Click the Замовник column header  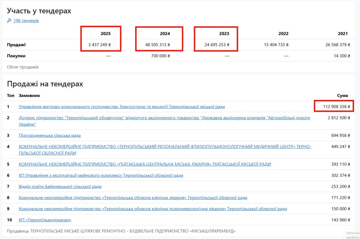(x=29, y=95)
